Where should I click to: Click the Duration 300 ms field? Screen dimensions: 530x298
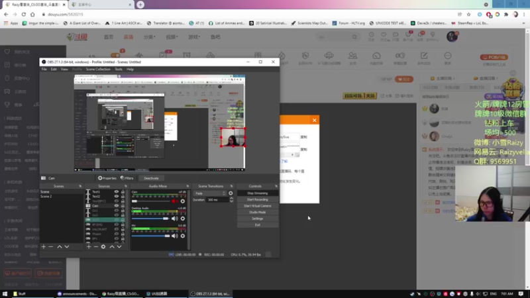click(x=218, y=200)
